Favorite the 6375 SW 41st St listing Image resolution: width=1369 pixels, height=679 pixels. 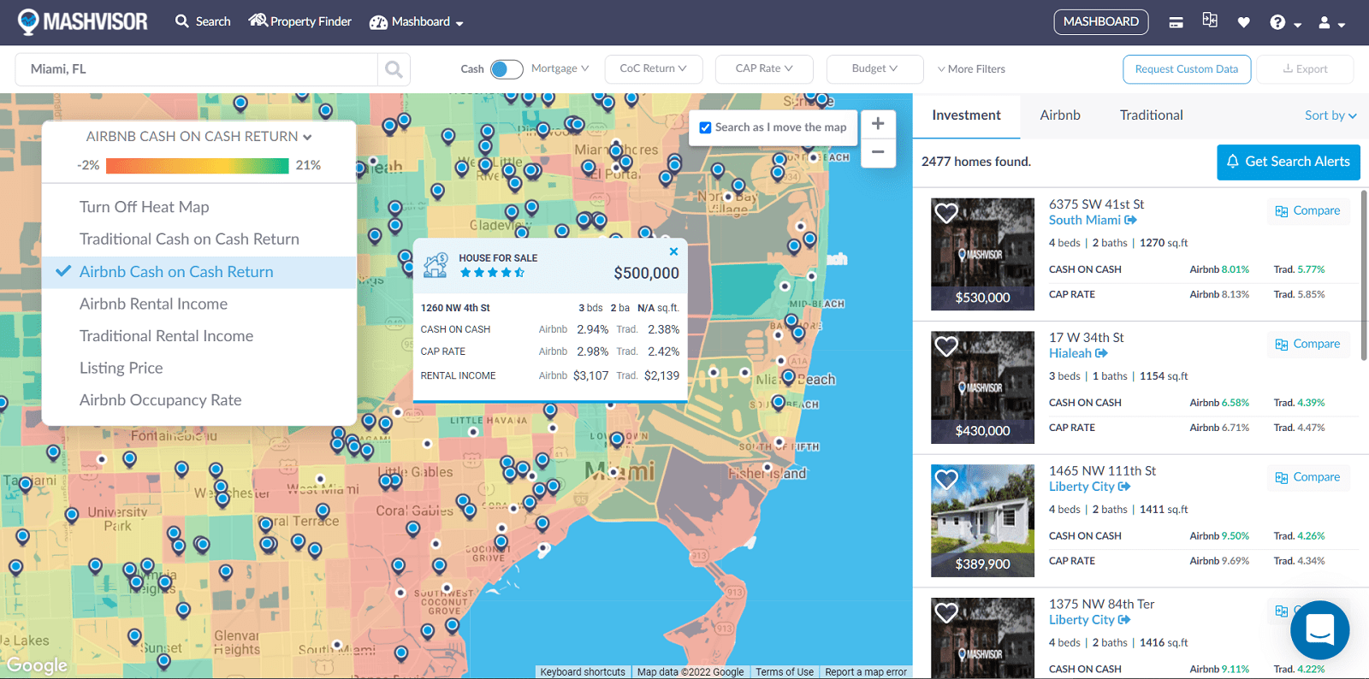point(946,213)
